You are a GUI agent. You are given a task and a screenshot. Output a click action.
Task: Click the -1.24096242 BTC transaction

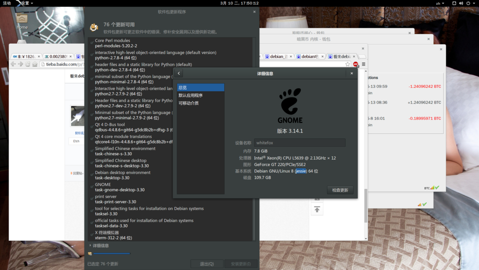(424, 86)
